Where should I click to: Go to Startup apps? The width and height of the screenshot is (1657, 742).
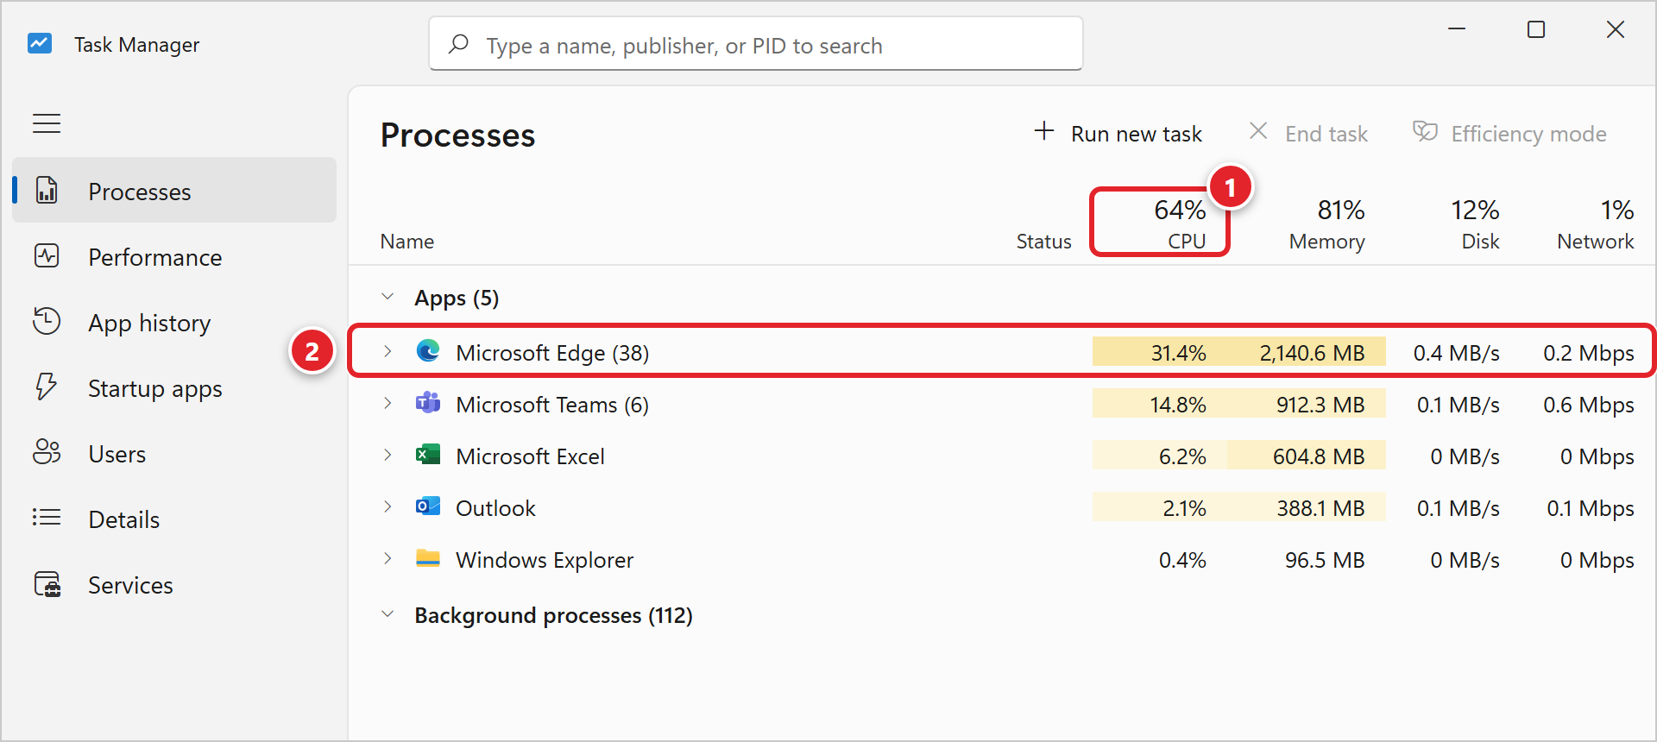174,387
